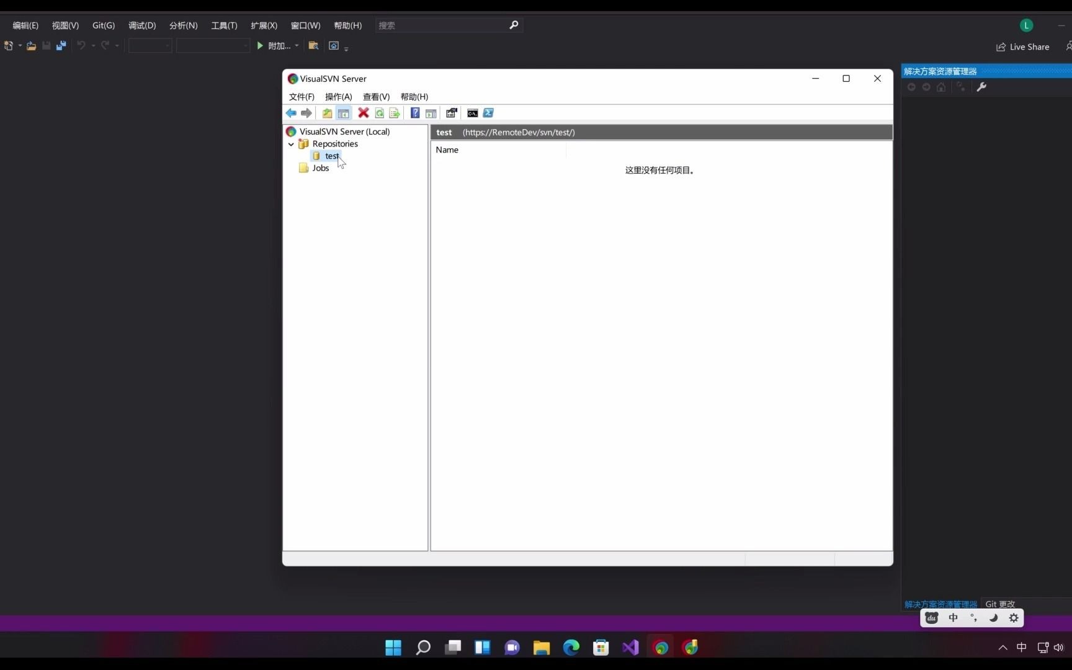The height and width of the screenshot is (670, 1072).
Task: Open the PowerShell icon in VisualSVN toolbar
Action: pyautogui.click(x=488, y=113)
